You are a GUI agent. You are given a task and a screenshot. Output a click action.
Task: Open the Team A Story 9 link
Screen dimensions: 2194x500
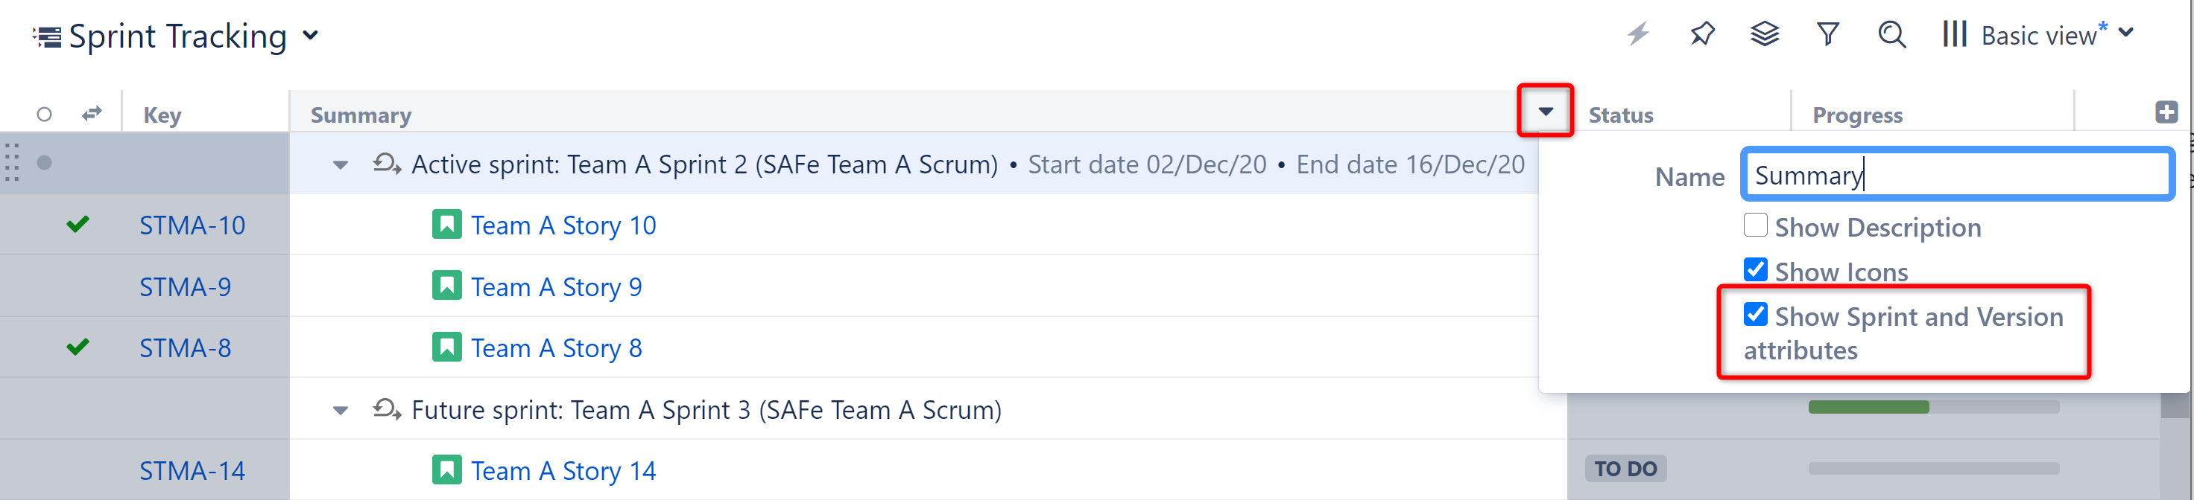pos(556,287)
